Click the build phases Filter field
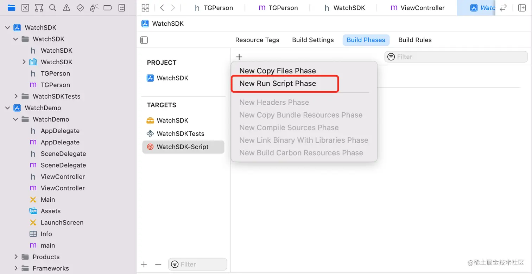 pos(457,57)
